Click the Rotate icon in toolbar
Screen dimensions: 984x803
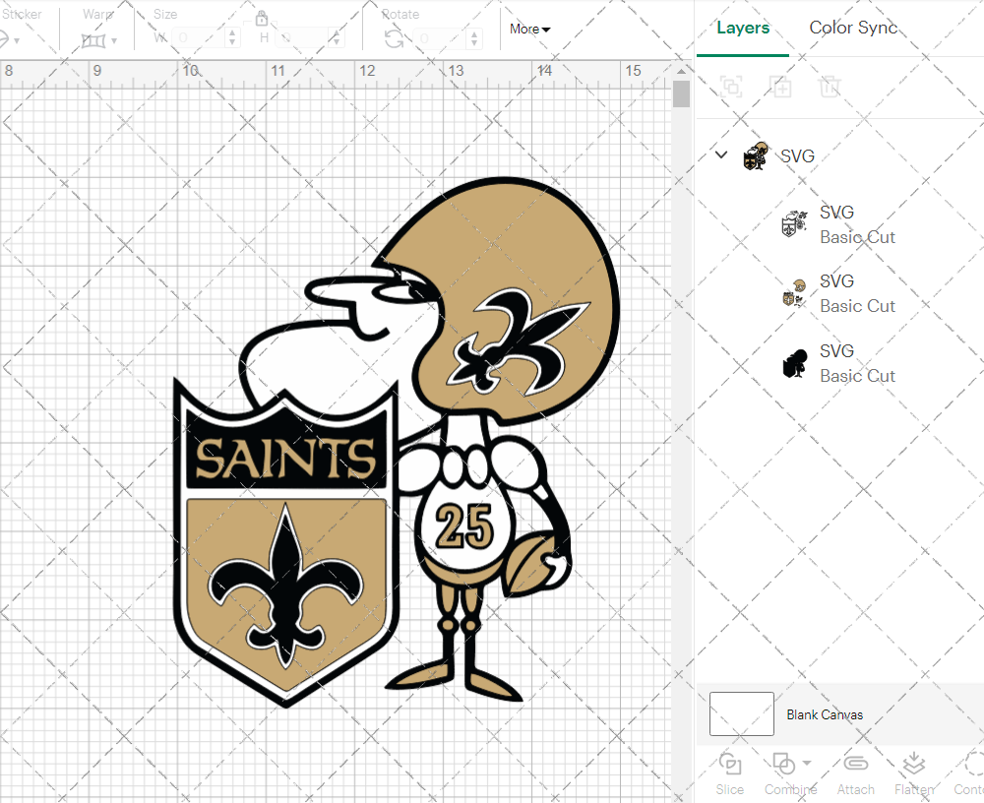coord(394,38)
